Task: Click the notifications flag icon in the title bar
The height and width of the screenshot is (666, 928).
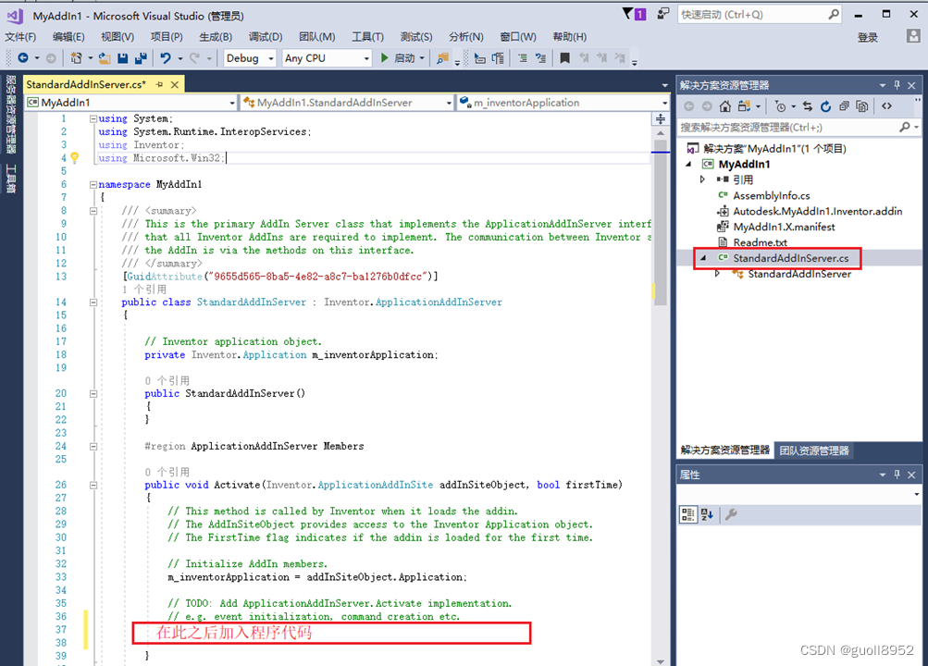Action: tap(635, 14)
